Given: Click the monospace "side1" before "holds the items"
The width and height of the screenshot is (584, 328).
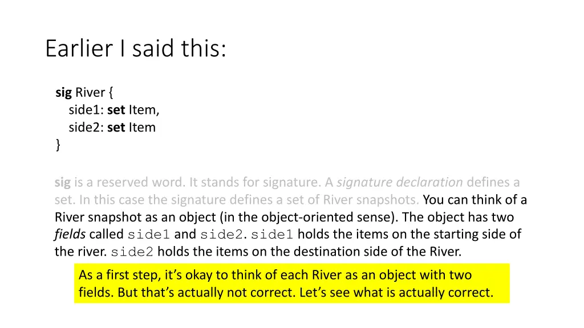Looking at the screenshot, I should tap(272, 235).
